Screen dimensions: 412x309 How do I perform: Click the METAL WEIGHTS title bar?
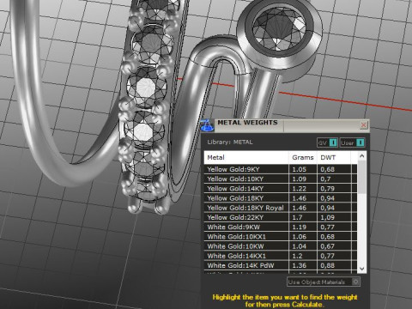click(x=286, y=125)
